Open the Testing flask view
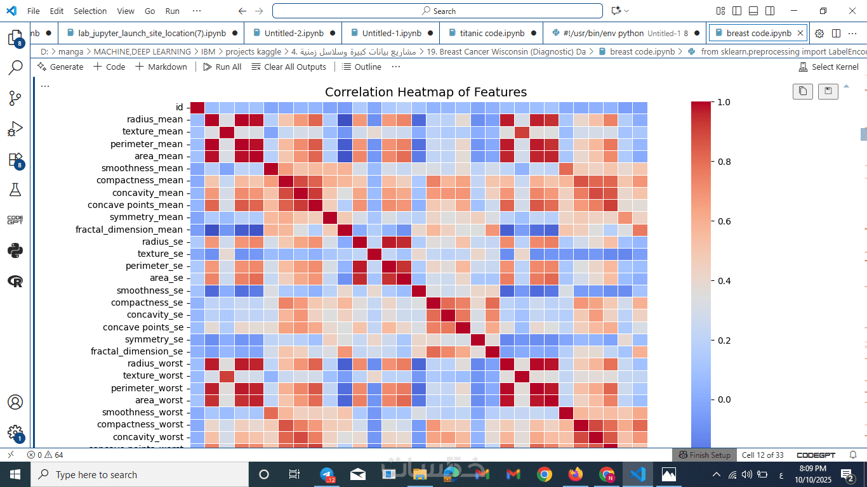 coord(15,189)
